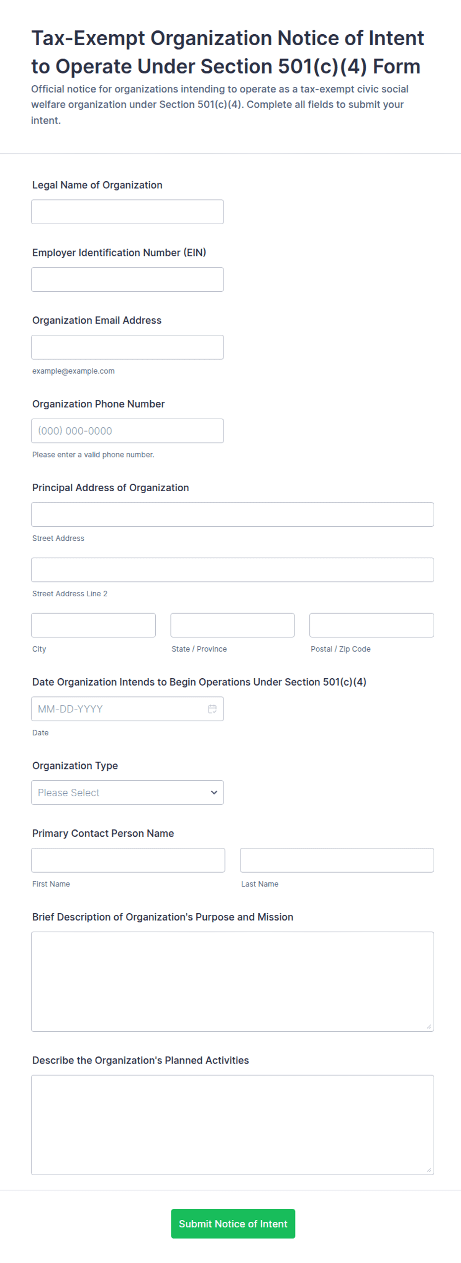The width and height of the screenshot is (461, 1263).
Task: Submit Notice of Intent
Action: click(x=233, y=1224)
